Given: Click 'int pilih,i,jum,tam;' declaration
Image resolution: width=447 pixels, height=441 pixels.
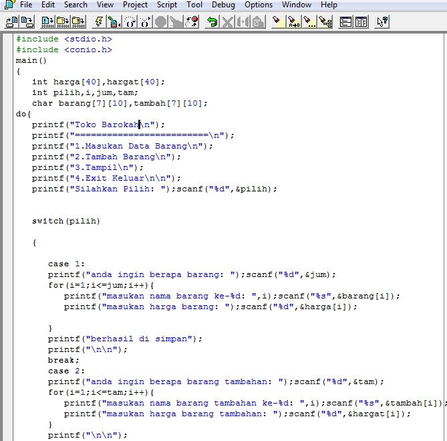Looking at the screenshot, I should click(x=85, y=92).
